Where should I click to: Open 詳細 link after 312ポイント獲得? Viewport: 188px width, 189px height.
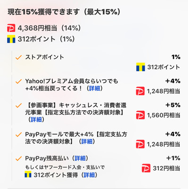[89, 175]
